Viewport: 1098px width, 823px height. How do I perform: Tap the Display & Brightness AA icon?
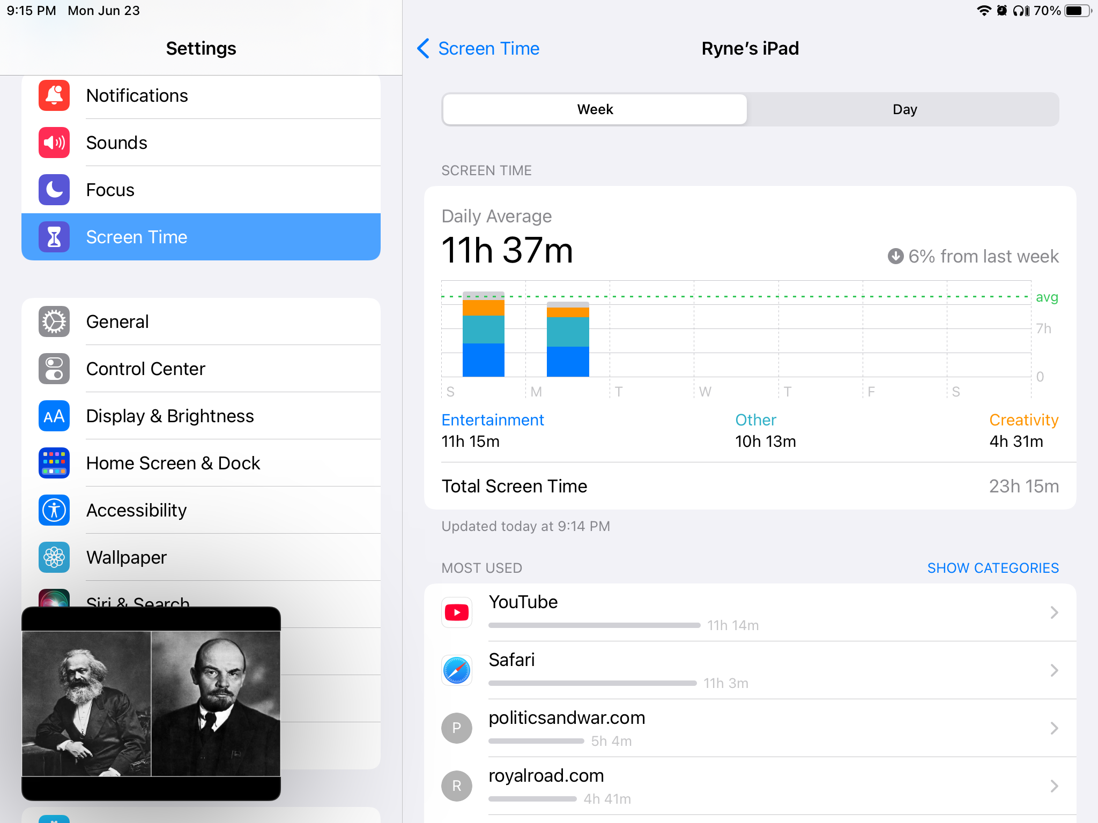pyautogui.click(x=54, y=416)
